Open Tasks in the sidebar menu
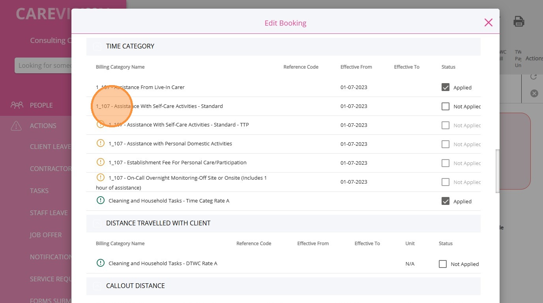Image resolution: width=543 pixels, height=303 pixels. coord(39,191)
